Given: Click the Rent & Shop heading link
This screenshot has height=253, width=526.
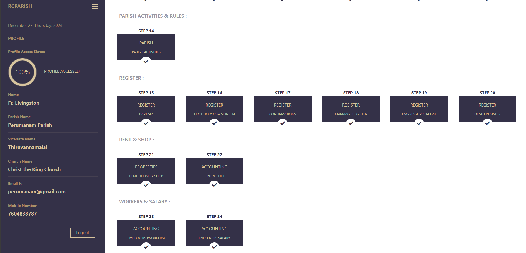Looking at the screenshot, I should (136, 140).
